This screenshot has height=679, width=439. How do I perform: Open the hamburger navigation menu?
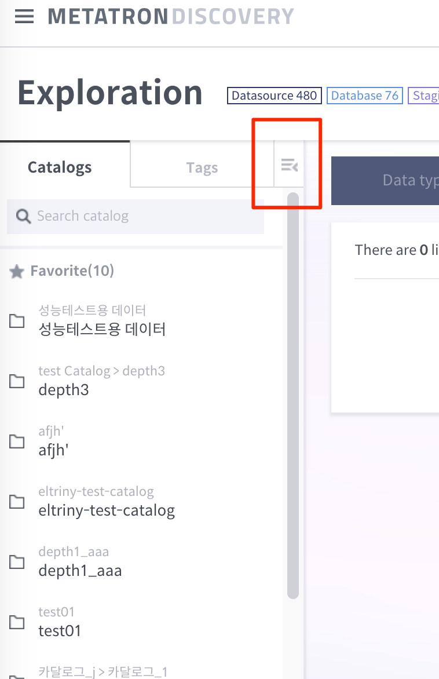point(24,16)
